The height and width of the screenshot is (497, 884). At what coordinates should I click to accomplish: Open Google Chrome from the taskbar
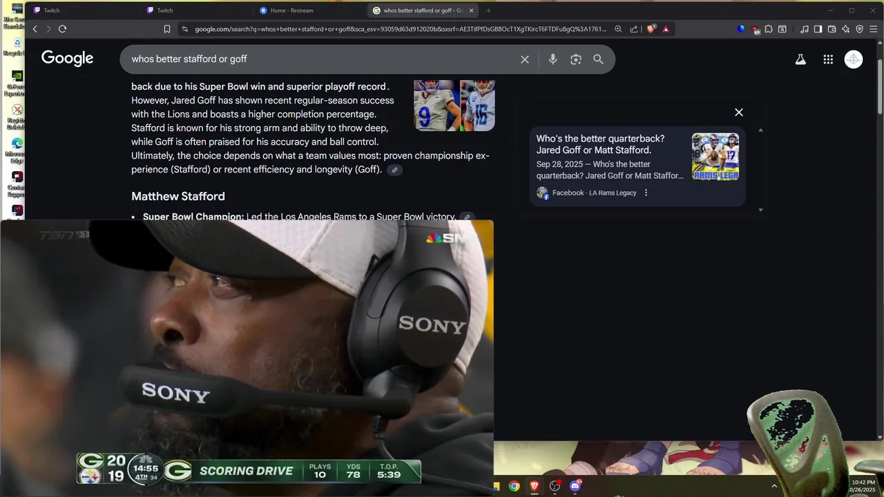point(515,486)
